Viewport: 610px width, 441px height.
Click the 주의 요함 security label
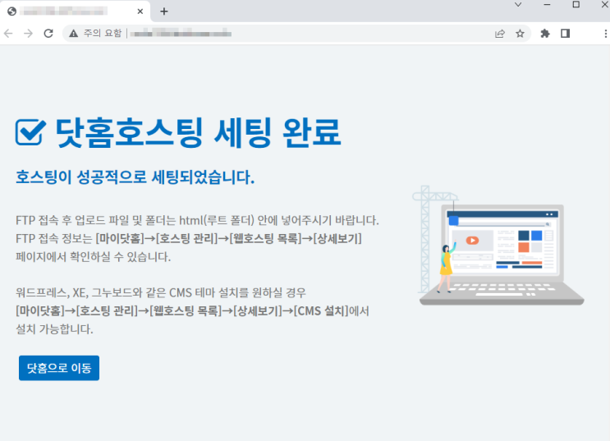pos(103,34)
